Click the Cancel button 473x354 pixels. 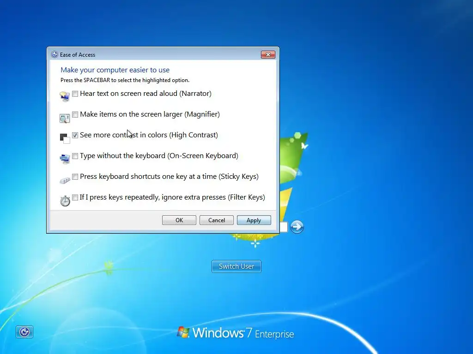[217, 220]
